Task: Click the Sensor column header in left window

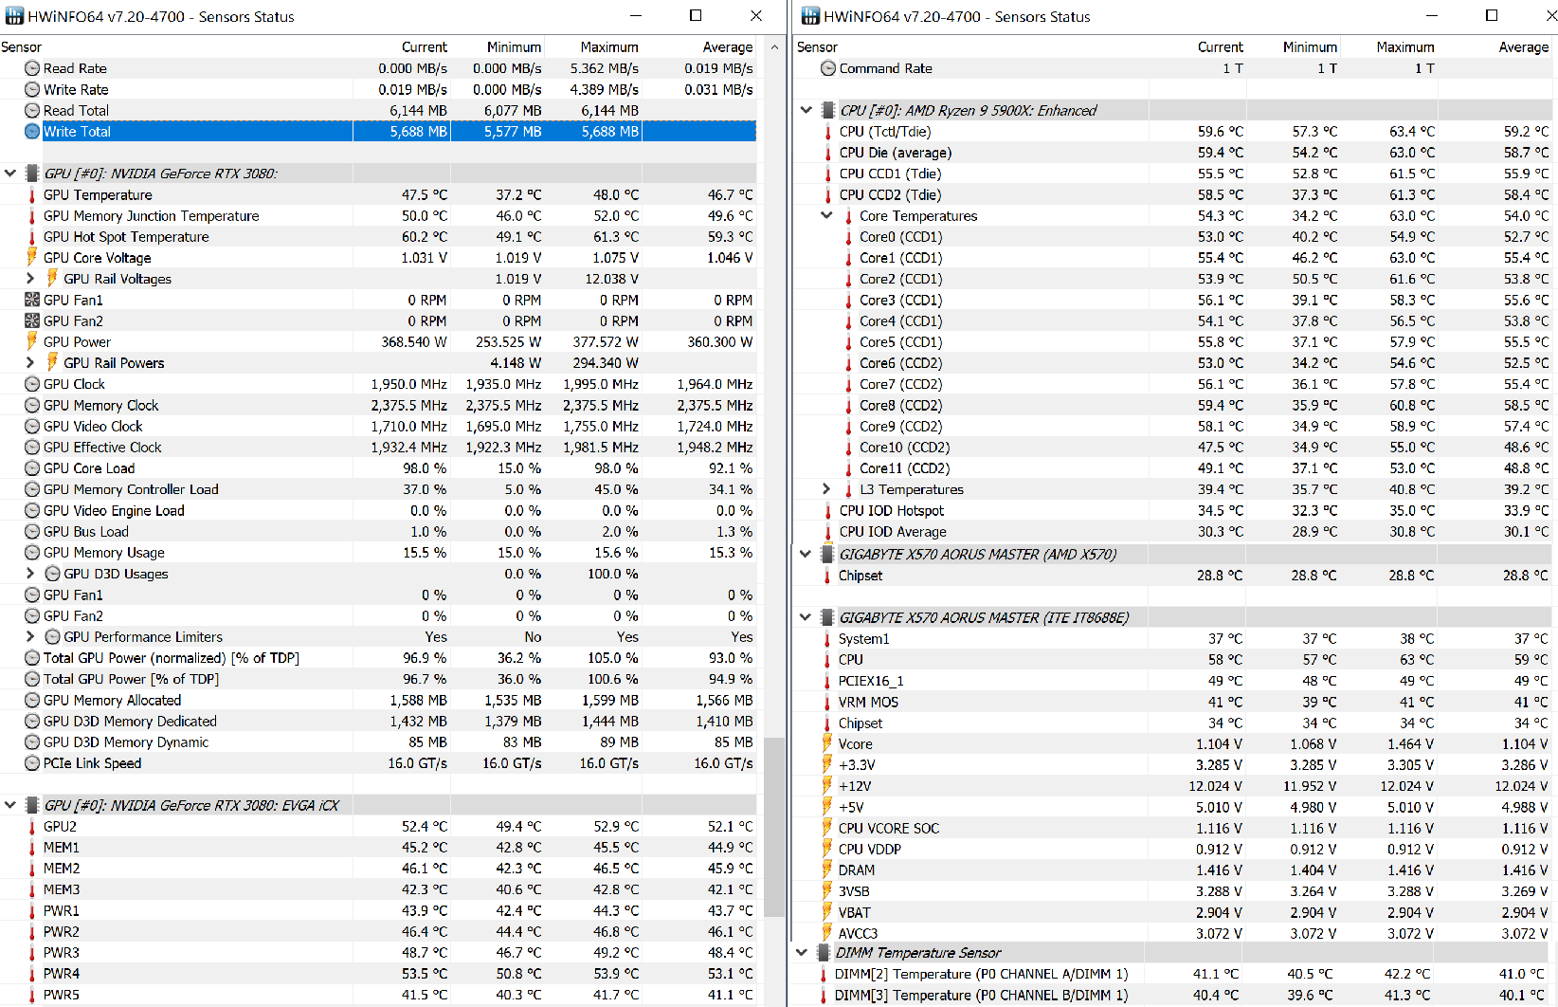Action: 21,46
